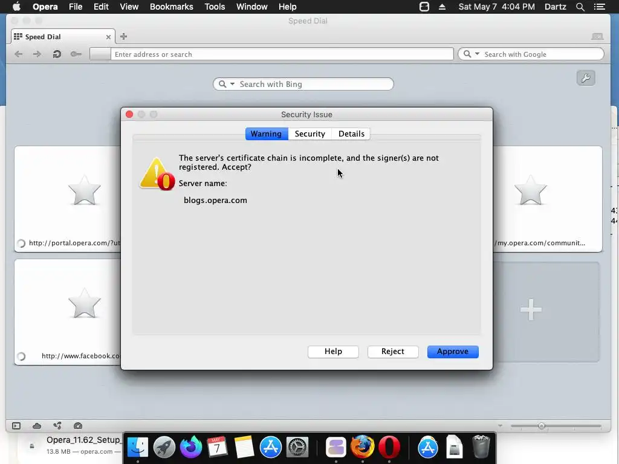This screenshot has height=464, width=619.
Task: Switch to the Details tab
Action: pos(351,134)
